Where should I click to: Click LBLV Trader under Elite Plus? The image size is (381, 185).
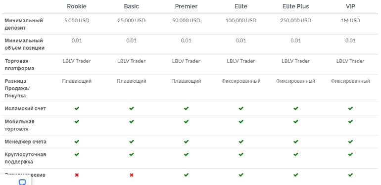tap(295, 61)
